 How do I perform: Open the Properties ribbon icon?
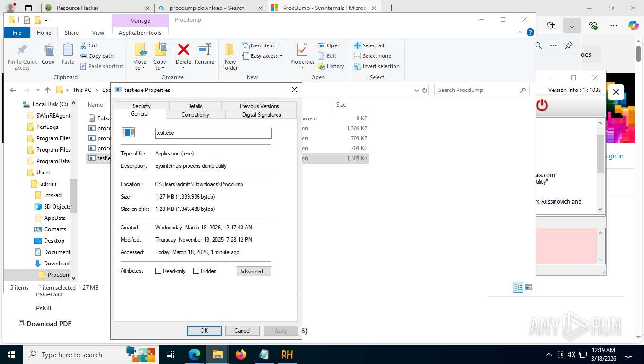302,50
